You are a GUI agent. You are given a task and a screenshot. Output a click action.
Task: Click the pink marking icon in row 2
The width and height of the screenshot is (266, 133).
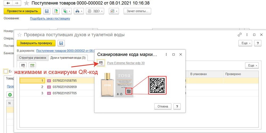click(49, 87)
